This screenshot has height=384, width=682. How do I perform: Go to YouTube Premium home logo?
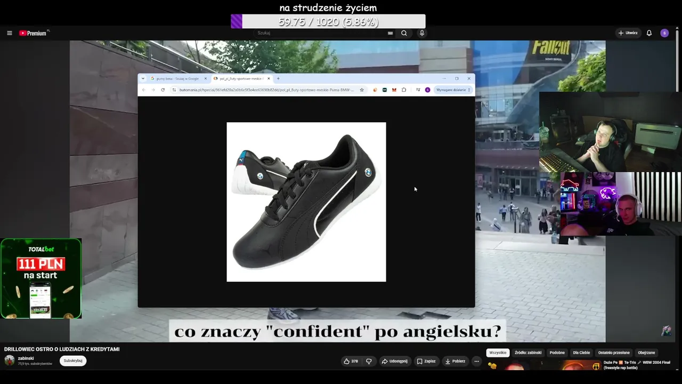pyautogui.click(x=33, y=33)
